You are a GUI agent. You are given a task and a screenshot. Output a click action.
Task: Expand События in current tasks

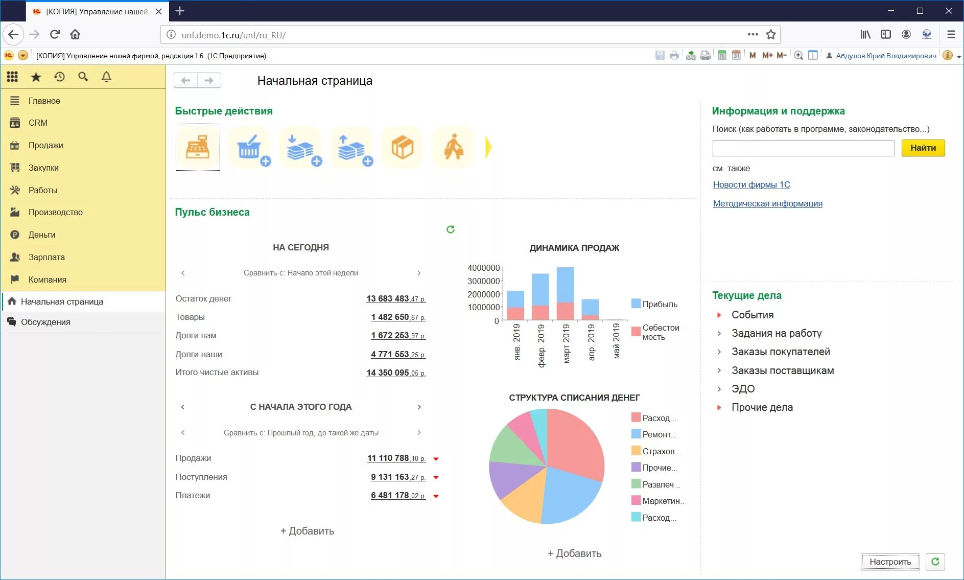pos(719,315)
